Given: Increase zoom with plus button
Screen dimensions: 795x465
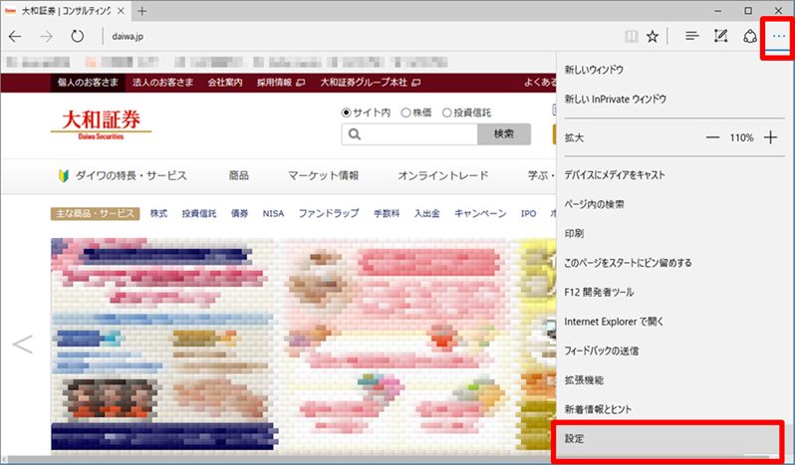Looking at the screenshot, I should click(x=771, y=137).
